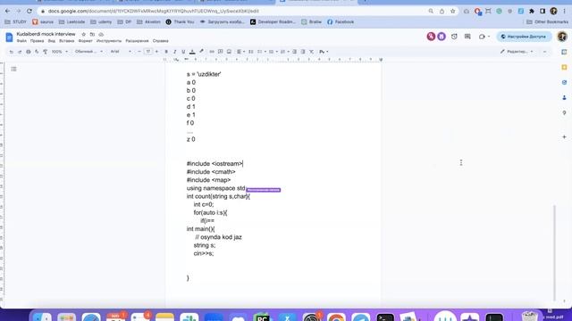The width and height of the screenshot is (572, 321).
Task: Click the Decrease indent icon
Action: pyautogui.click(x=294, y=52)
